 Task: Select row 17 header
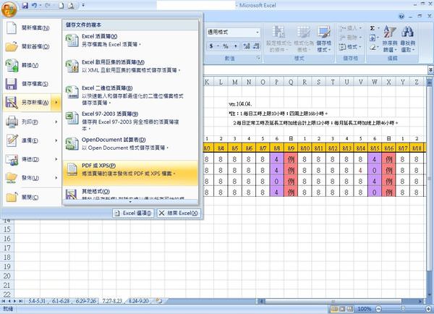pyautogui.click(x=7, y=248)
